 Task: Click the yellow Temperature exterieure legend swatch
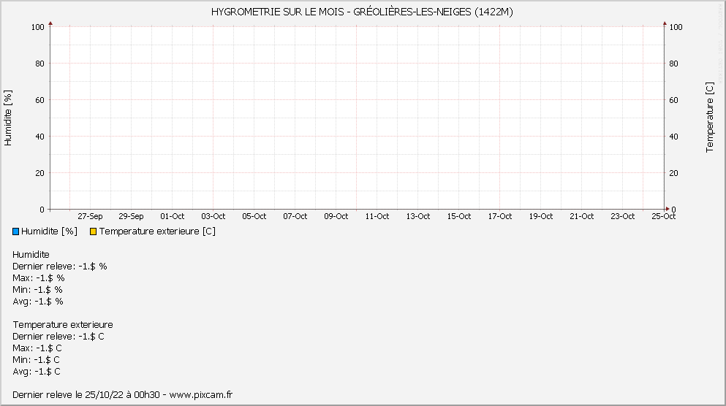93,231
